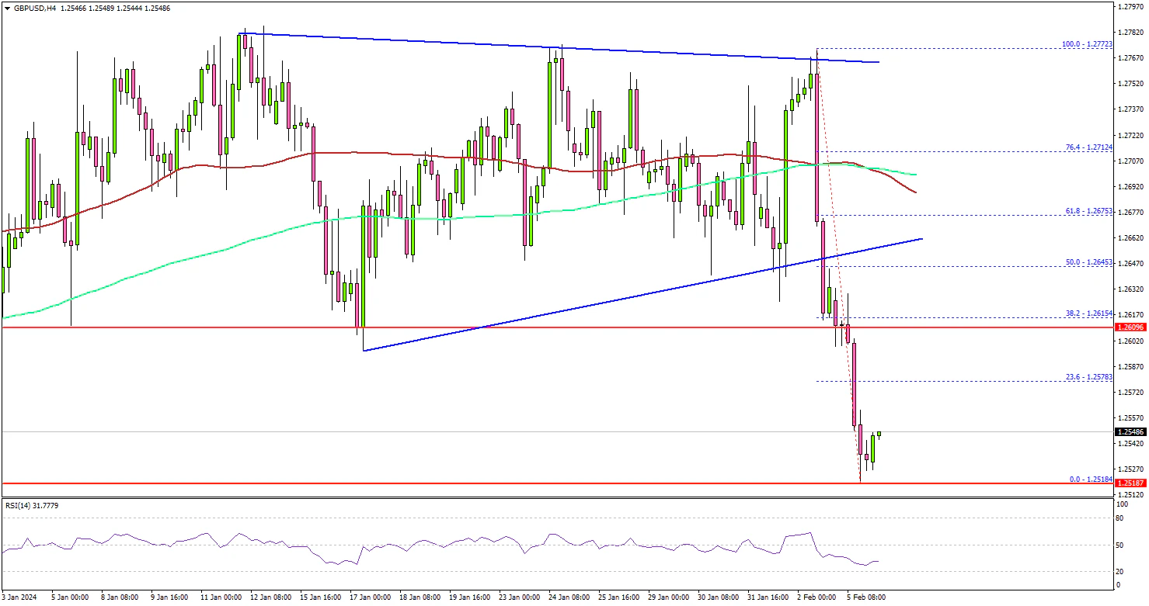Click the GBPUSD,H4 chart title text

pos(33,8)
